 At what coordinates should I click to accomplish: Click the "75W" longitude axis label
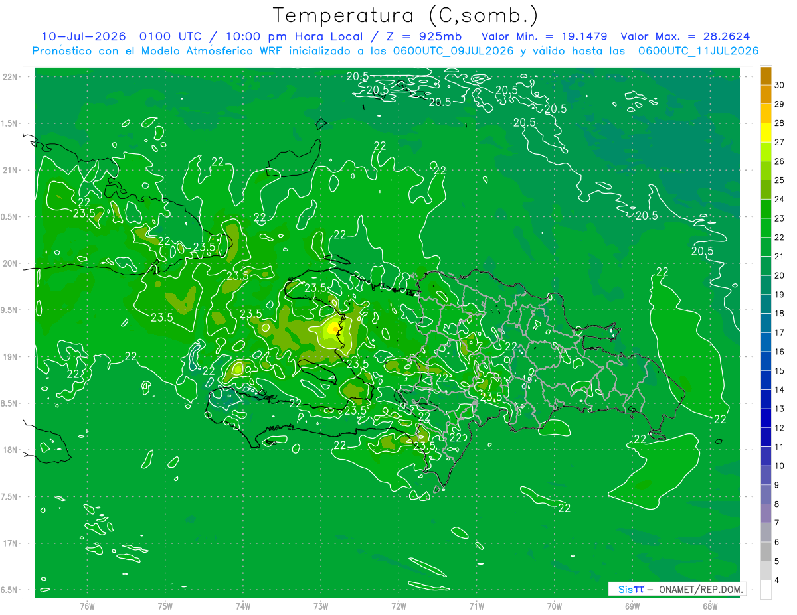coord(165,605)
